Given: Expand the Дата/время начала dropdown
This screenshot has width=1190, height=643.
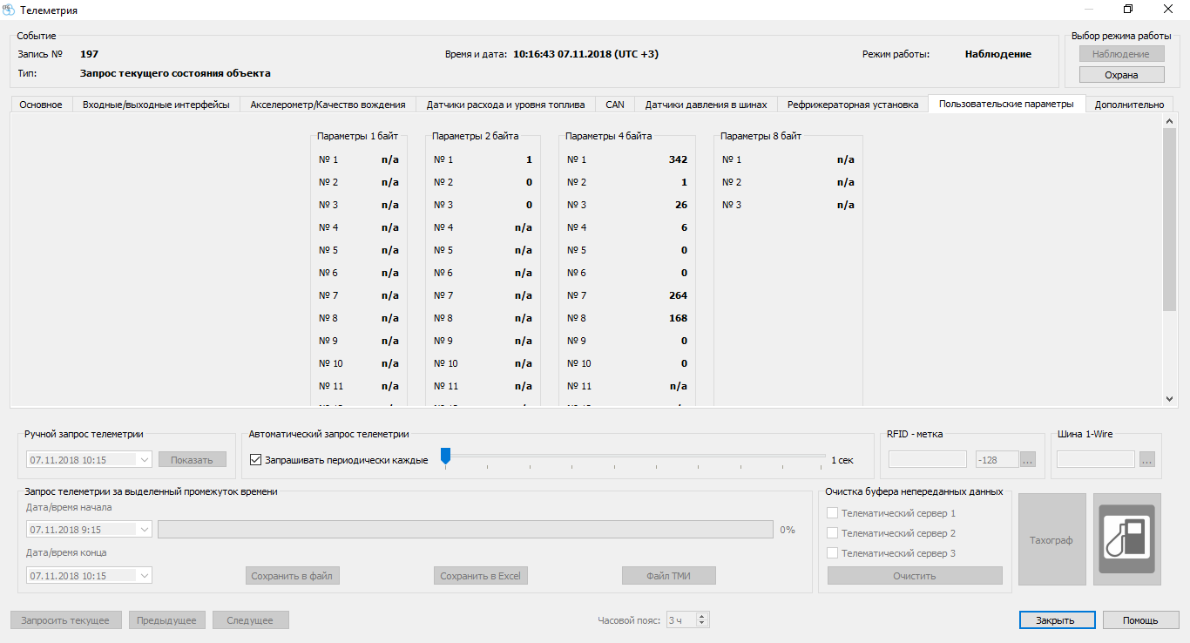Looking at the screenshot, I should pos(144,529).
